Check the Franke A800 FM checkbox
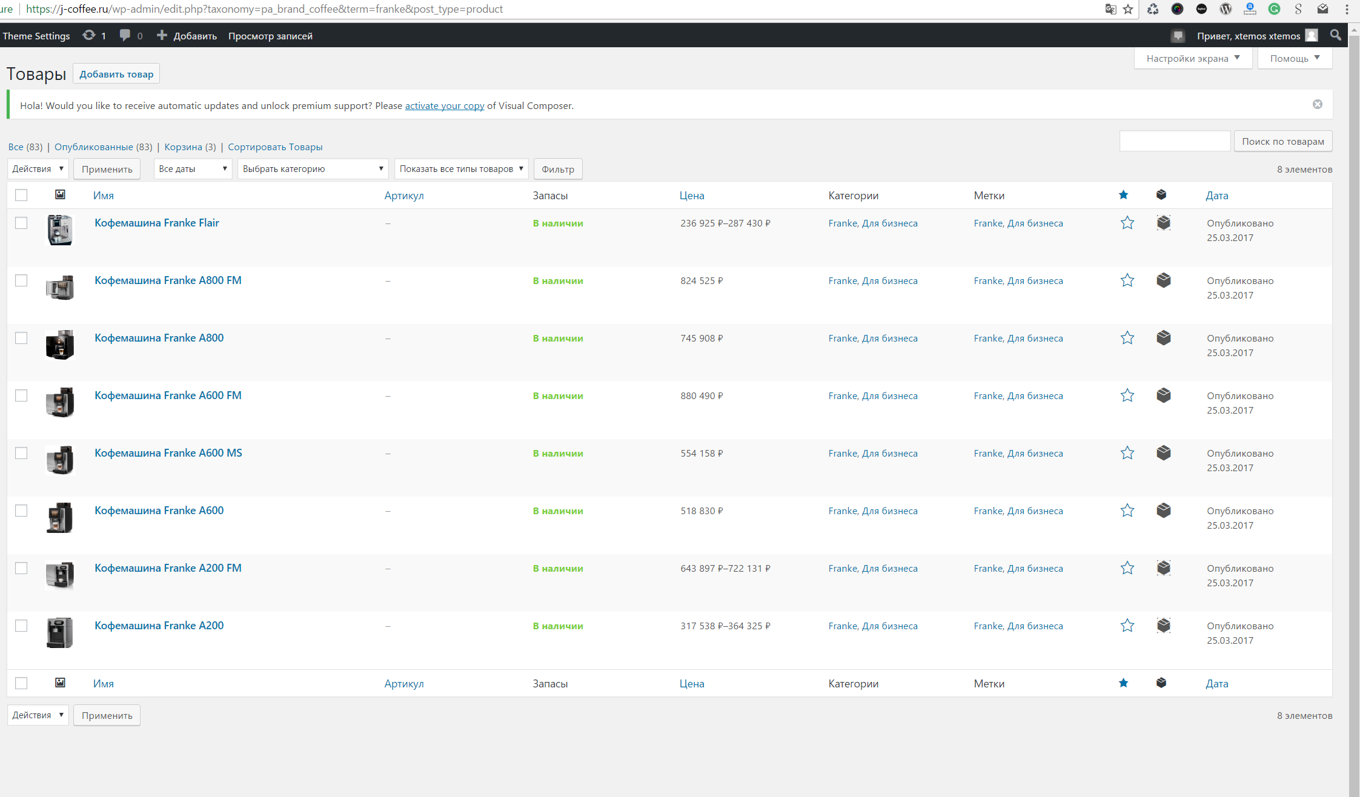 pyautogui.click(x=21, y=280)
